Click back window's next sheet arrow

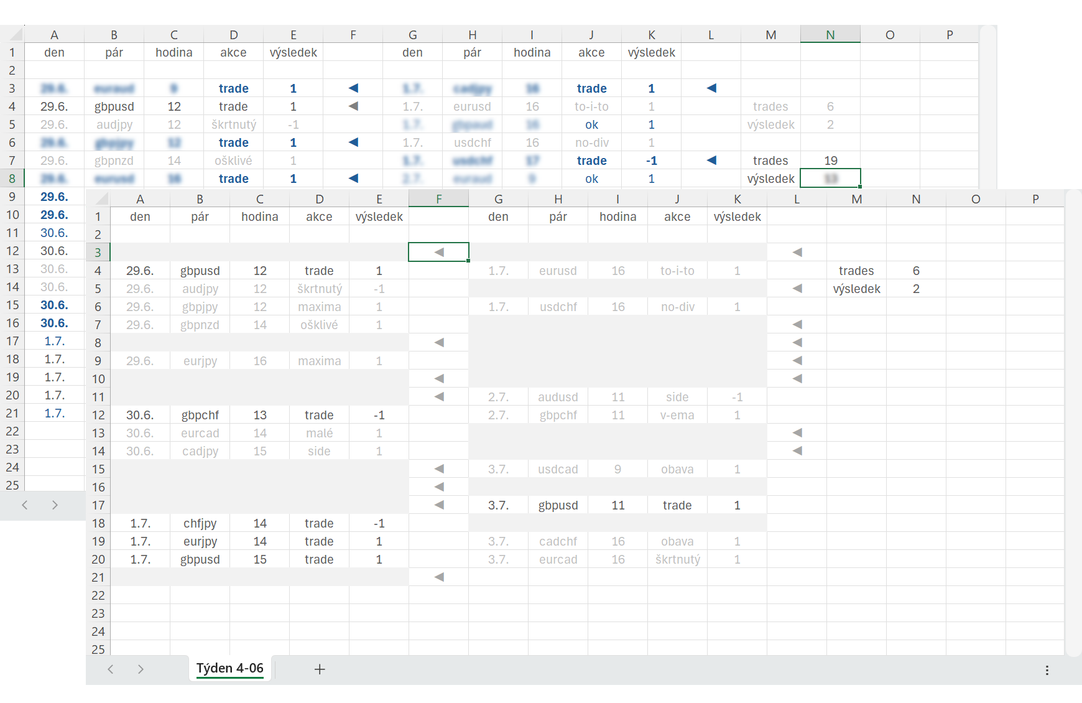click(55, 505)
